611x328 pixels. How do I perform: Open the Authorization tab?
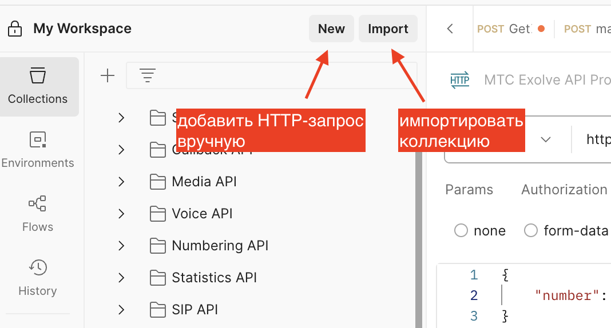click(x=564, y=190)
